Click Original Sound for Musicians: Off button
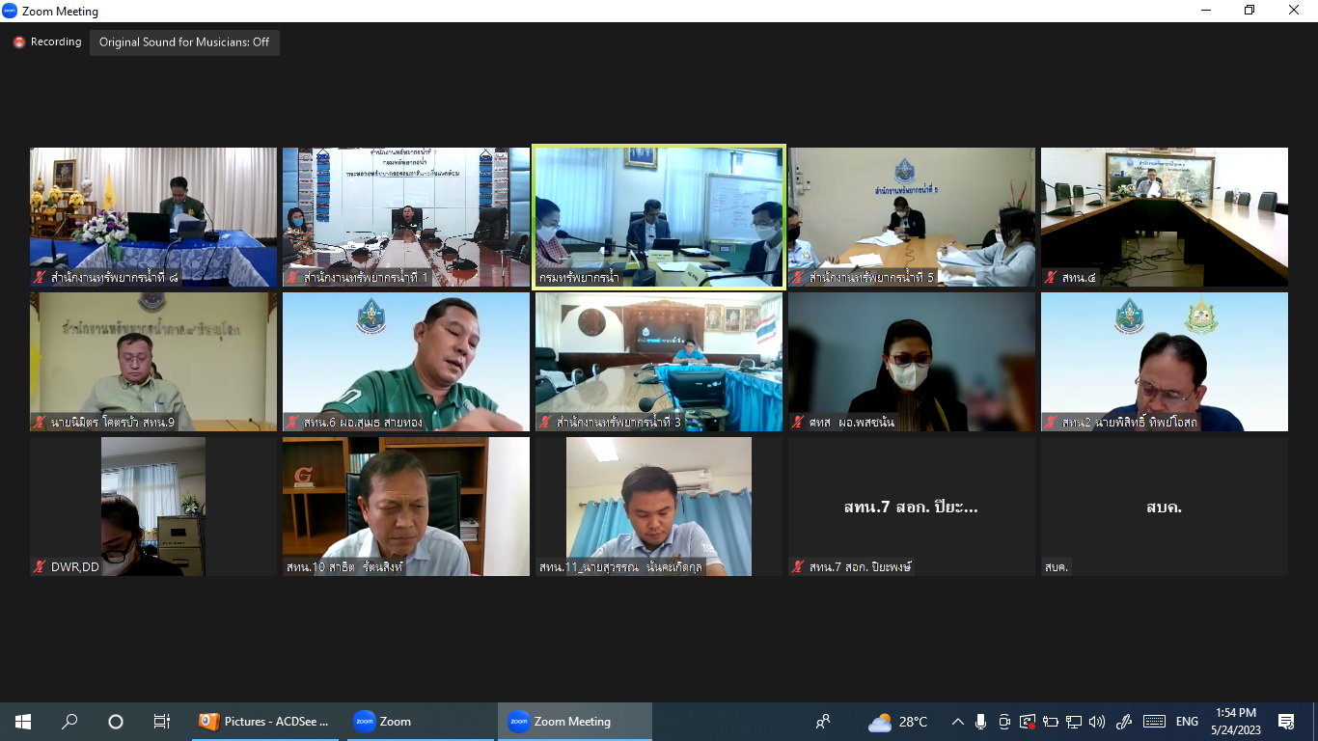This screenshot has width=1318, height=741. 184,42
